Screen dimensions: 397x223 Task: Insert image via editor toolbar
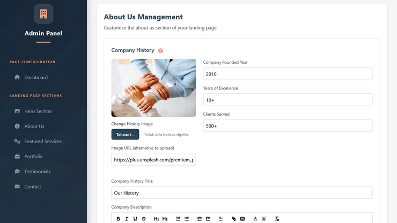coord(242,219)
